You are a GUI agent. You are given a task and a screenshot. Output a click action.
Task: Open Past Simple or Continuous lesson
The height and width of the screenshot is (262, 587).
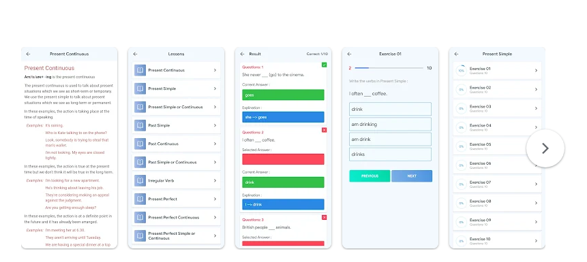(x=177, y=162)
